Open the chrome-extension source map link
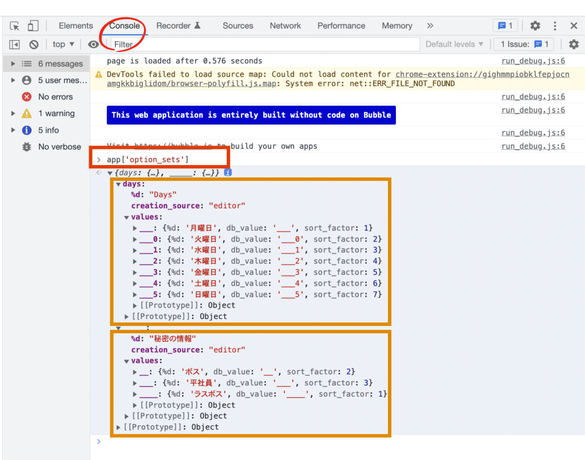The image size is (585, 460). click(338, 79)
